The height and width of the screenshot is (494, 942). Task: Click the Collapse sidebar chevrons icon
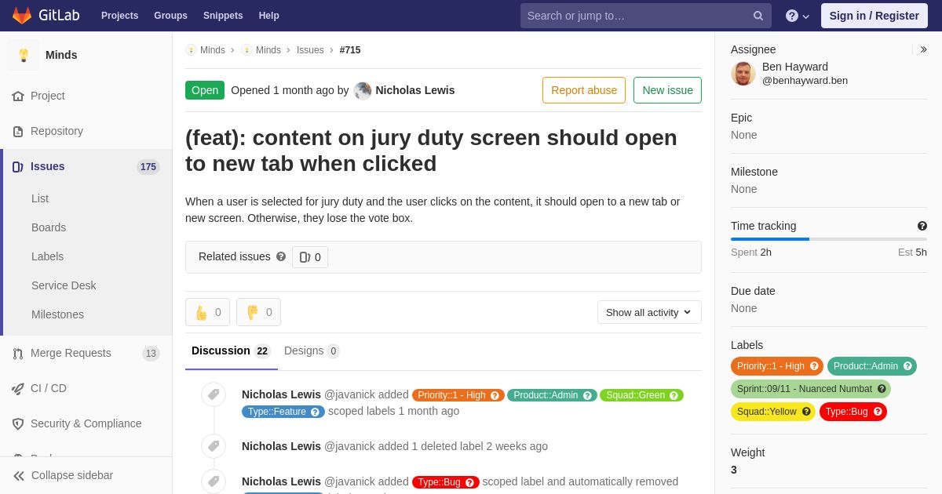[x=19, y=475]
